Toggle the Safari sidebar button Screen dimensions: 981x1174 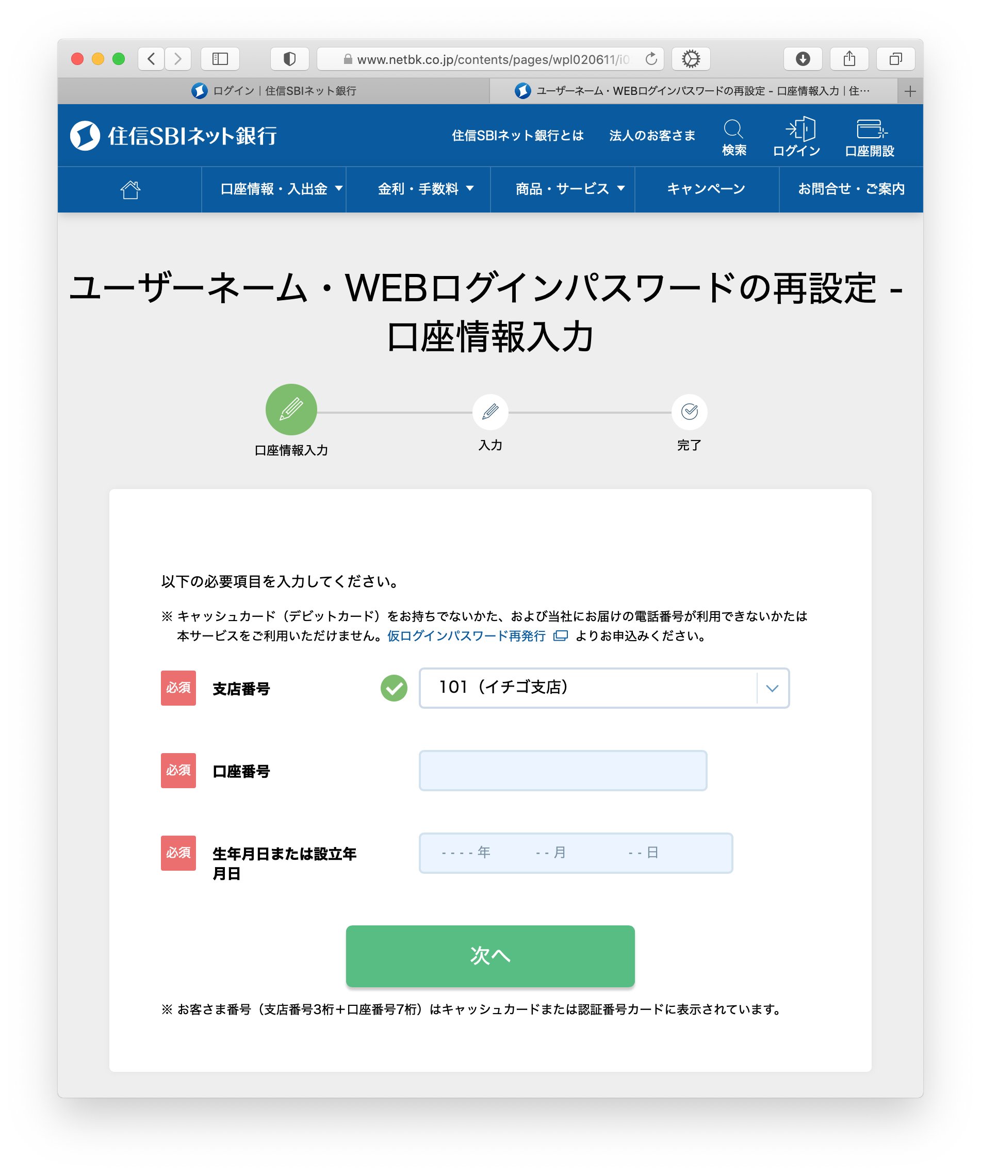coord(220,59)
